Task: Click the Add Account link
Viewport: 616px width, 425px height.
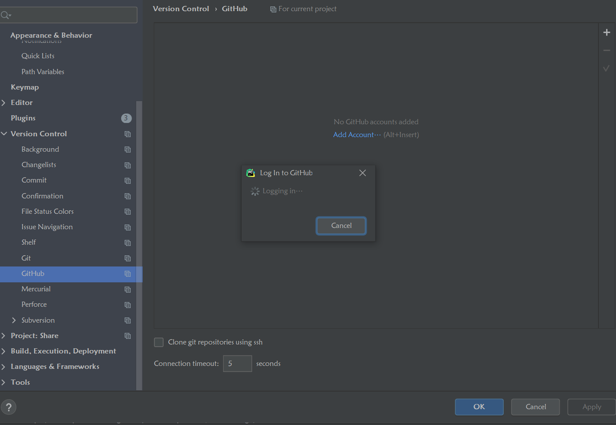Action: tap(357, 135)
